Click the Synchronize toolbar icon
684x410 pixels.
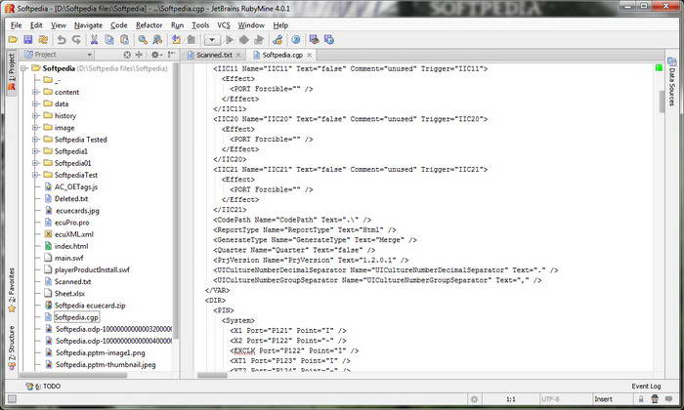tap(43, 40)
